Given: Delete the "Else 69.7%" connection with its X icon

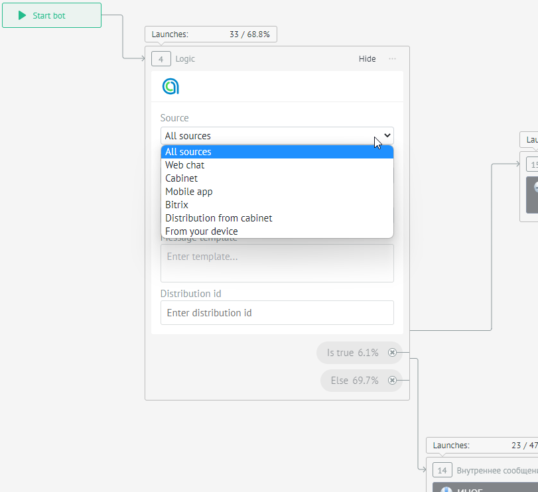Looking at the screenshot, I should click(x=393, y=380).
